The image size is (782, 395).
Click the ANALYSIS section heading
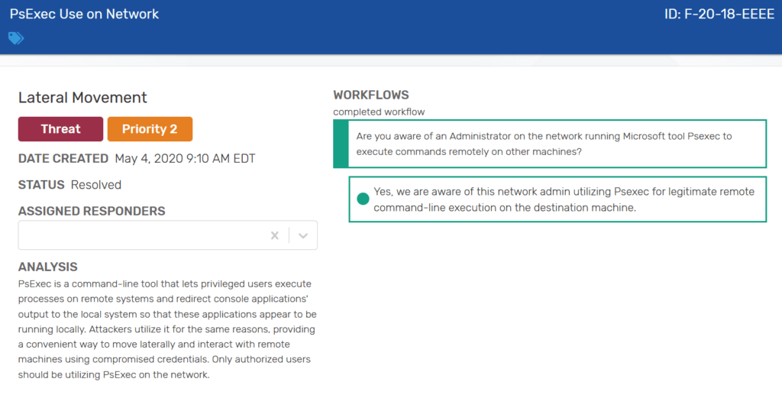[x=48, y=267]
